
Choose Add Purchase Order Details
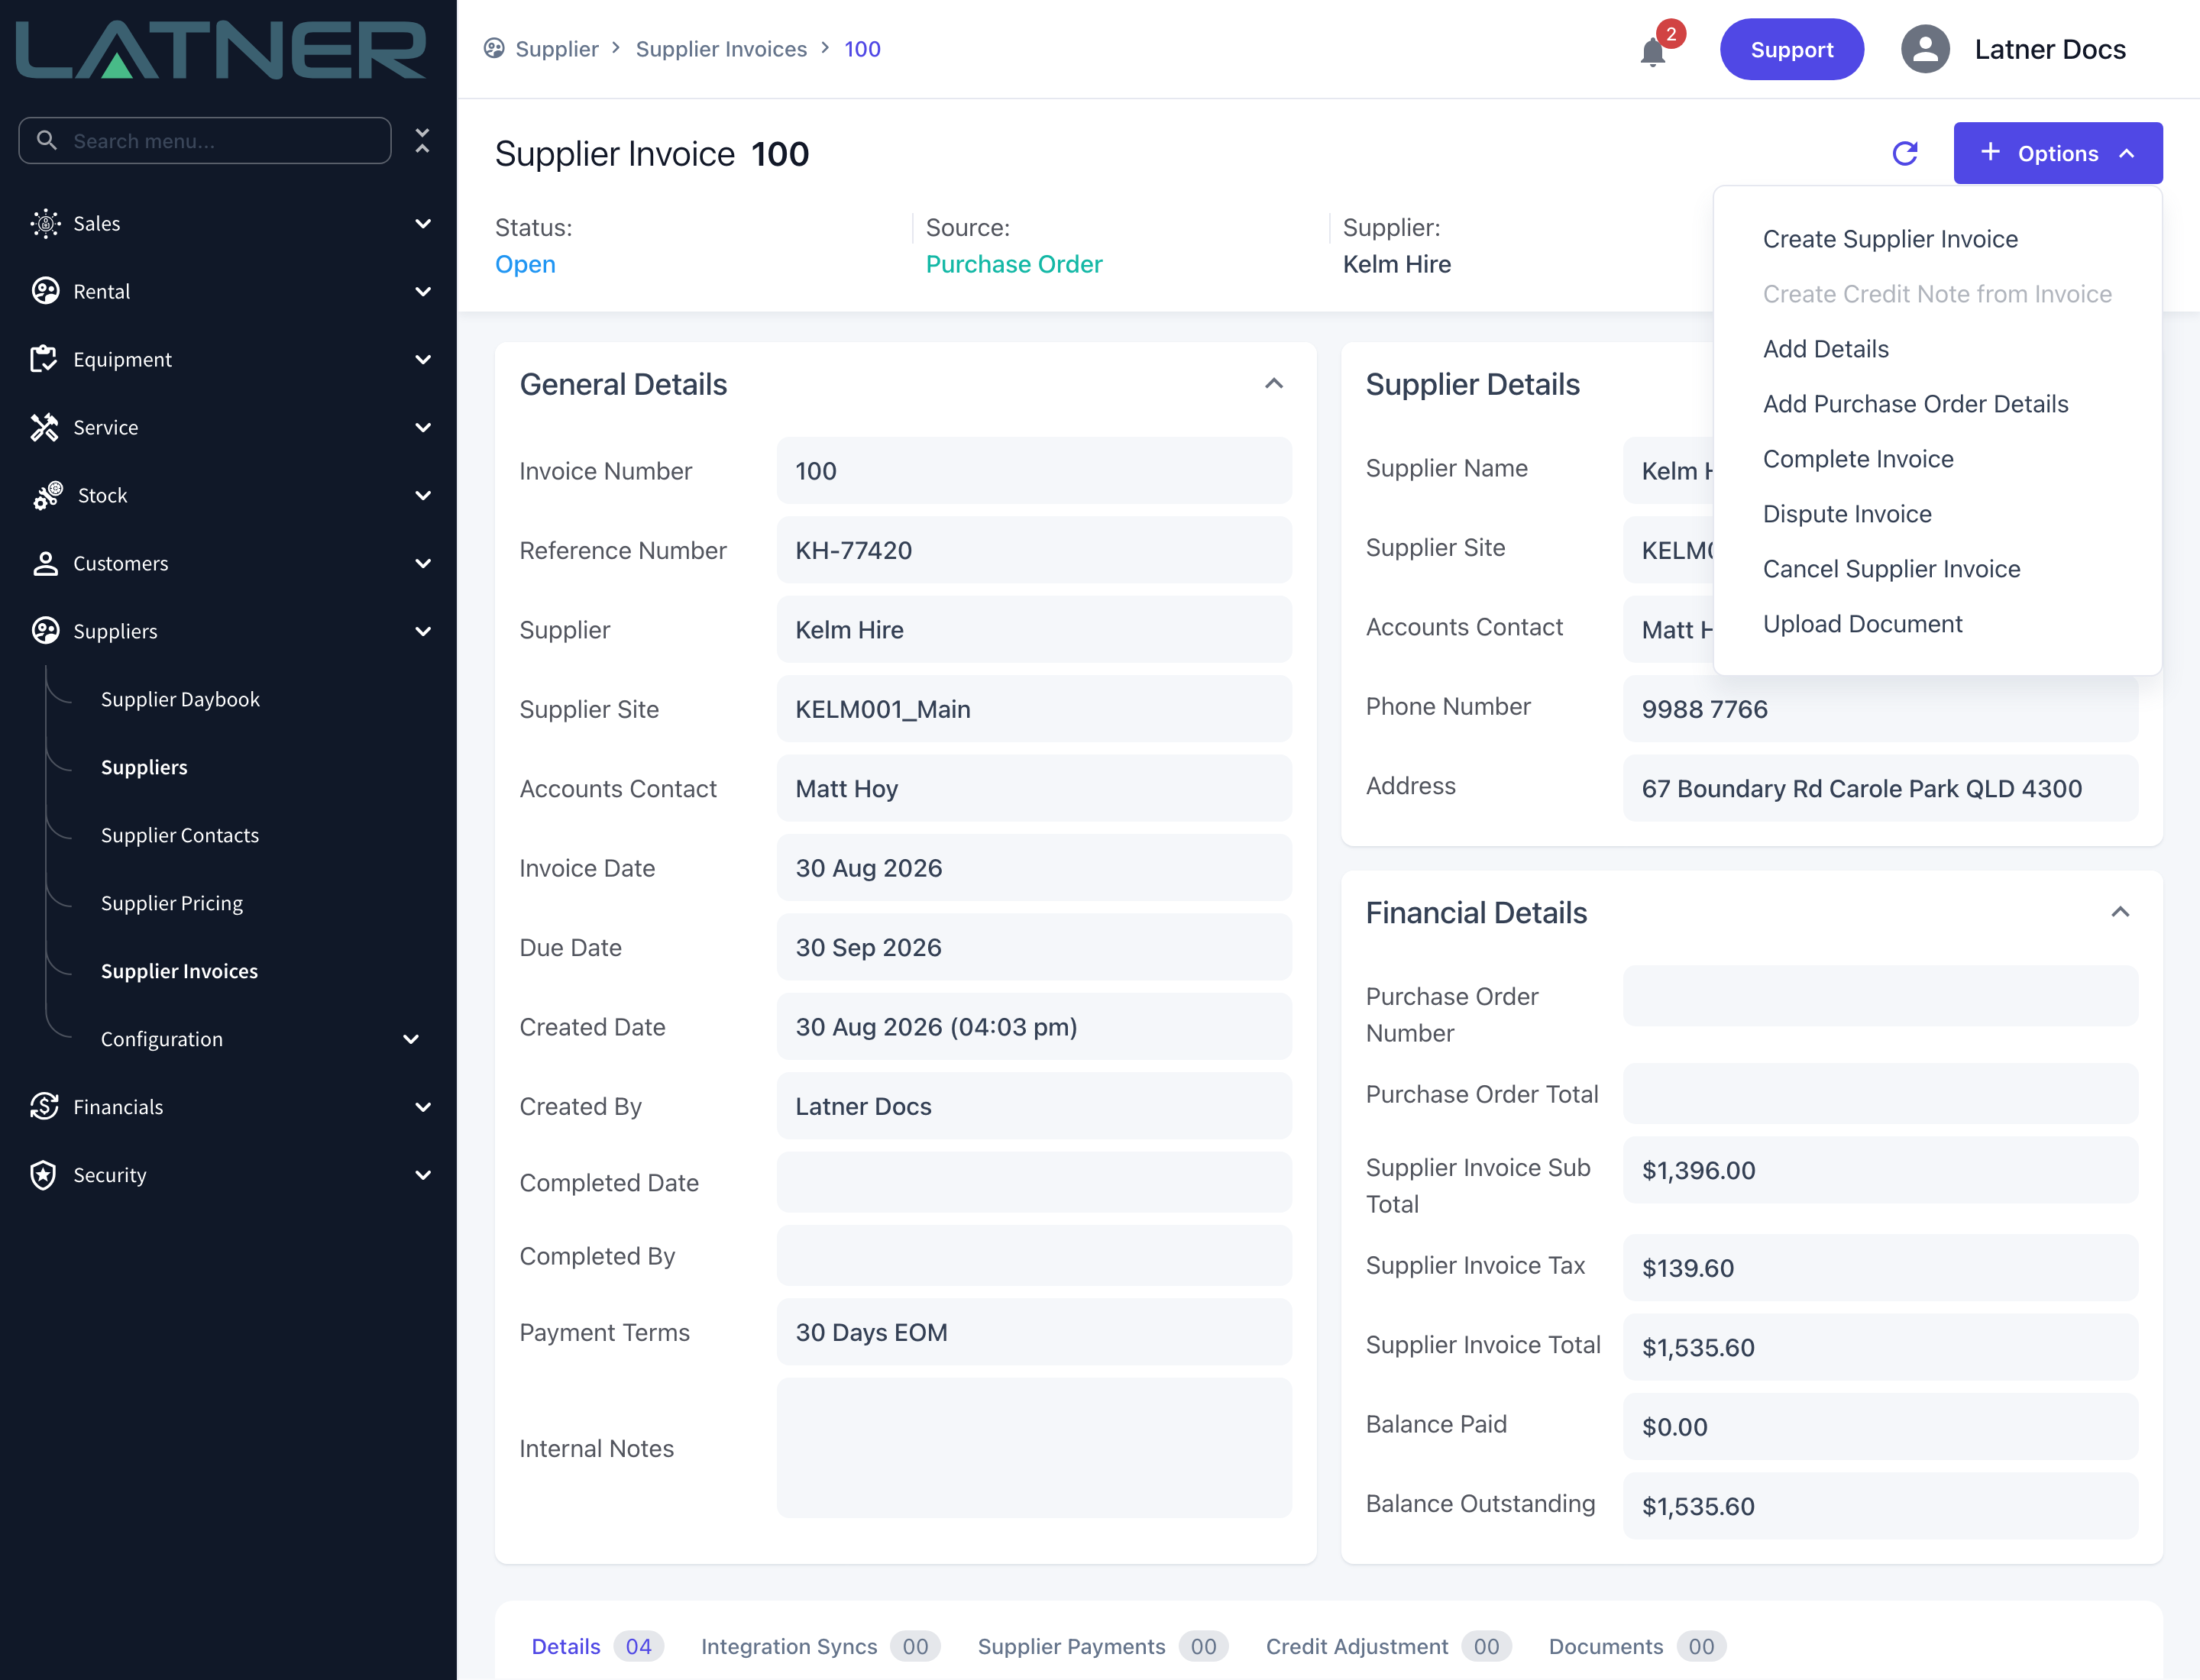click(x=1915, y=404)
